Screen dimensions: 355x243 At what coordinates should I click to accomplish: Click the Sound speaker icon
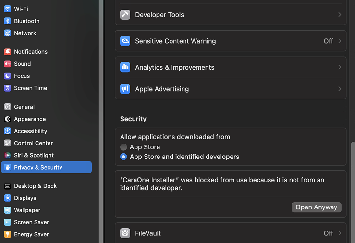click(x=8, y=64)
